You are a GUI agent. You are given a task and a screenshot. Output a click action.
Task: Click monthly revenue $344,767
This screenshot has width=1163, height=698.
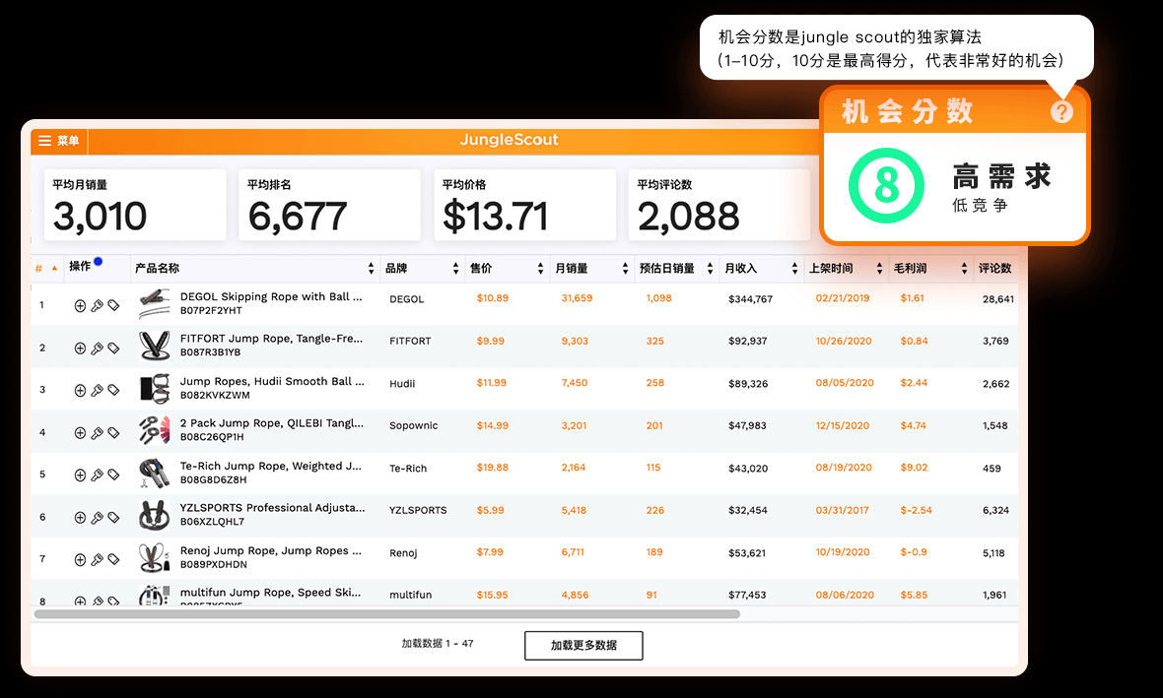point(751,299)
